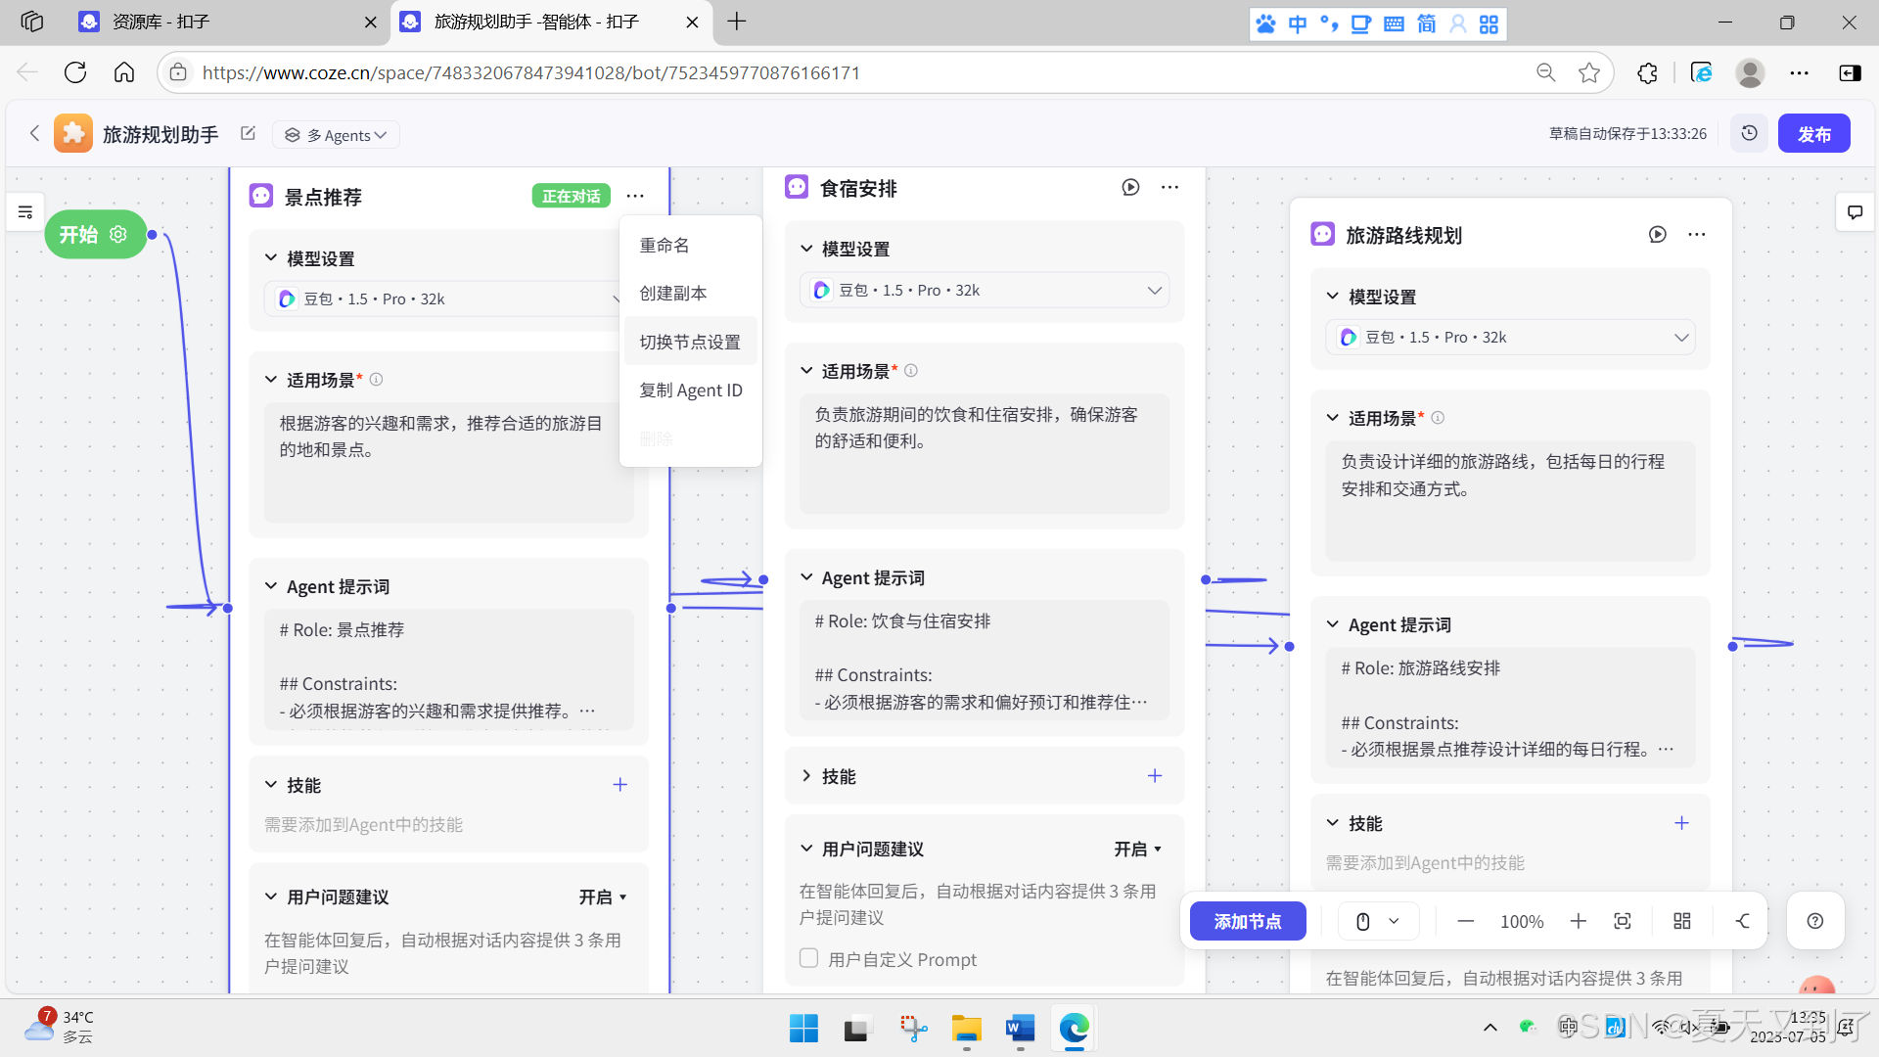Open 多 Agents mode dropdown
The image size is (1879, 1057).
click(336, 135)
